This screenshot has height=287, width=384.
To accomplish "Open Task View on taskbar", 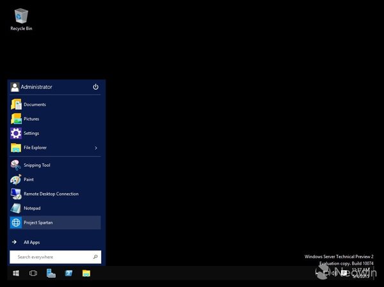I will point(33,274).
